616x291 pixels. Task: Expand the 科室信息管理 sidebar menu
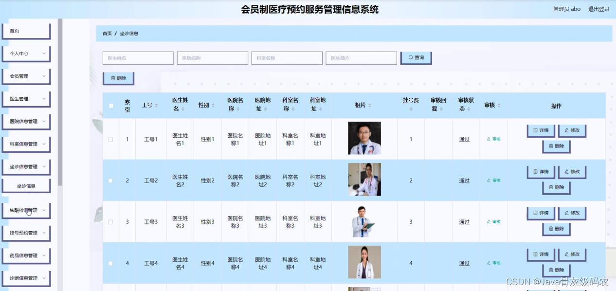26,144
